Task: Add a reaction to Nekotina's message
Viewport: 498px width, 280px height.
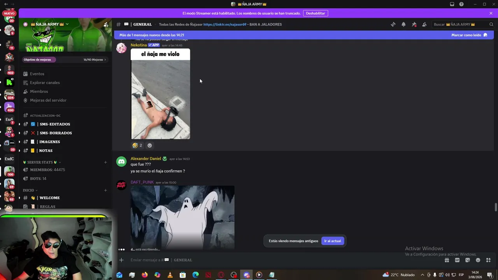Action: coord(149,145)
